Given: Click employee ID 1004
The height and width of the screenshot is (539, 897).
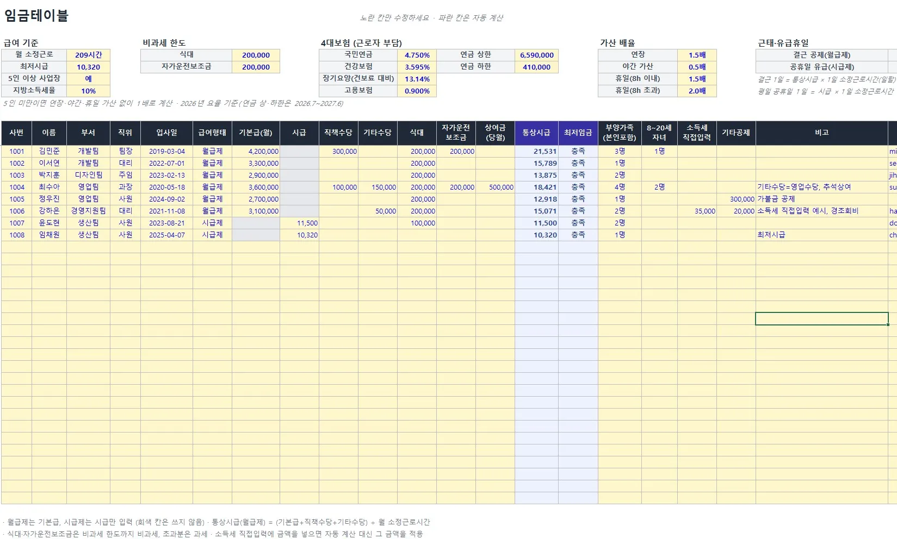Looking at the screenshot, I should point(17,187).
